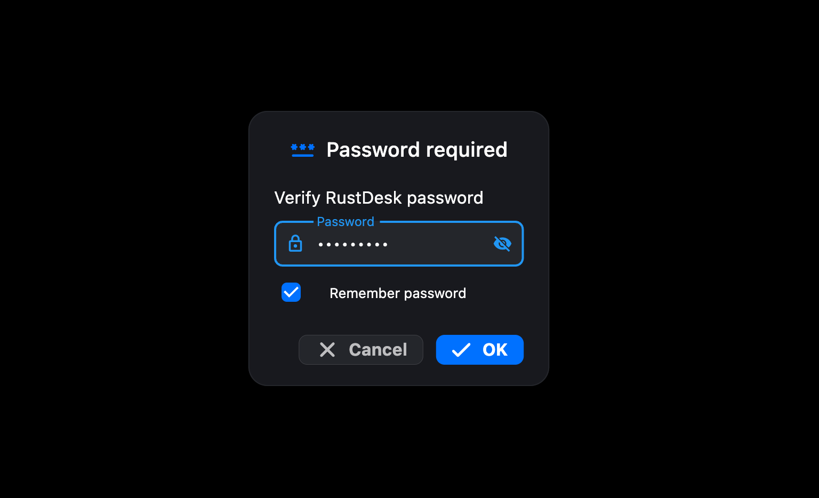Show the password using the crossed-eye icon
Screen dimensions: 819x498
tap(502, 244)
